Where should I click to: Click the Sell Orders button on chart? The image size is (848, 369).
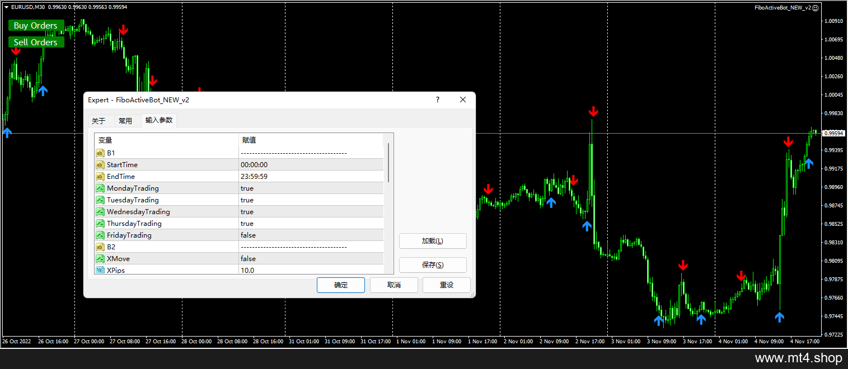click(x=36, y=42)
